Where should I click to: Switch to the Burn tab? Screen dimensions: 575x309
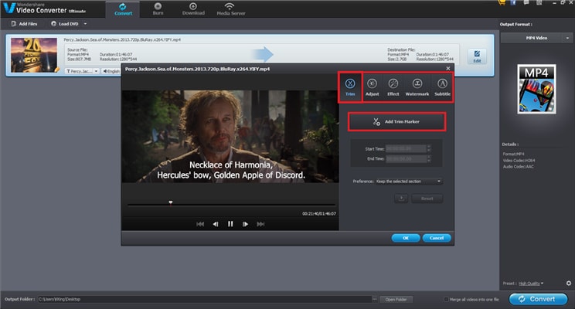158,9
